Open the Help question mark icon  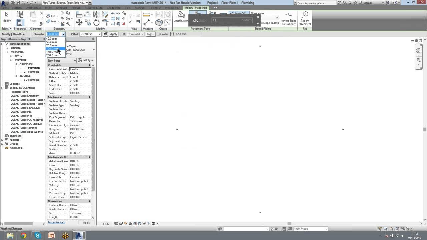click(395, 3)
